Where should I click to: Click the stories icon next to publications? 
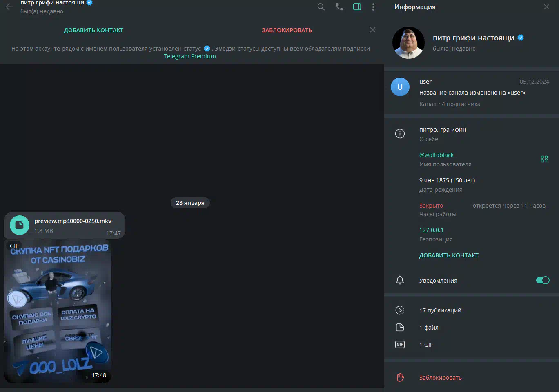400,310
